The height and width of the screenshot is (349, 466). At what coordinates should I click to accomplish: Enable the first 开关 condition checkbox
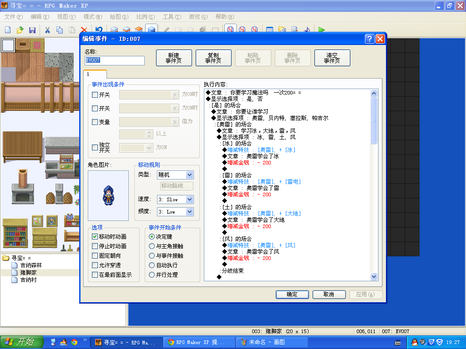95,95
